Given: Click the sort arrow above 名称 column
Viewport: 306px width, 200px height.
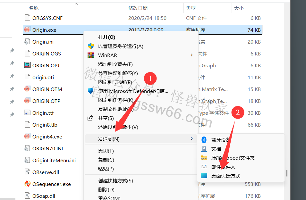Looking at the screenshot, I should [x=76, y=4].
